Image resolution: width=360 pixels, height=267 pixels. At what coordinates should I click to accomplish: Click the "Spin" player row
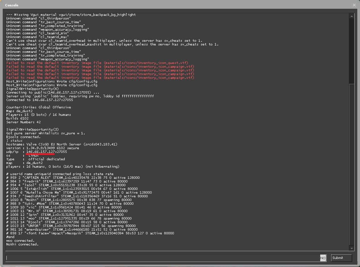65,215
